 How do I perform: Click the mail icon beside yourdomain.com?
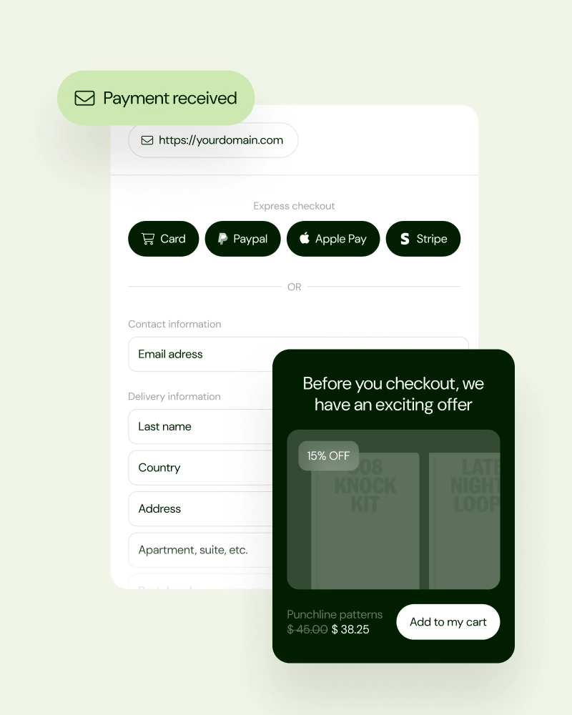147,140
